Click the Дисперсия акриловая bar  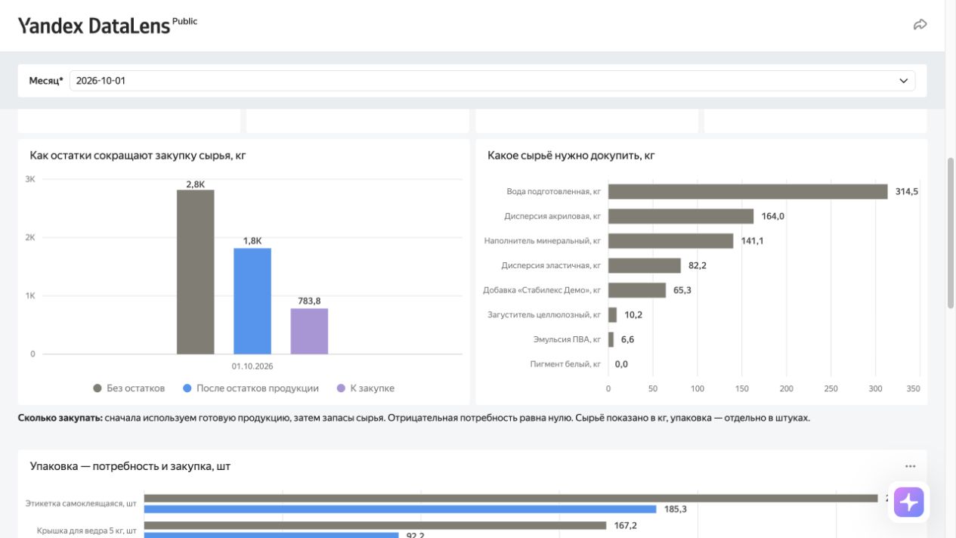click(x=681, y=216)
